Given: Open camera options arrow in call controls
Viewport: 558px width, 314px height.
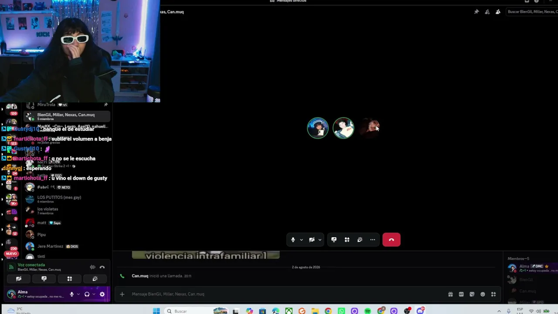Looking at the screenshot, I should click(x=320, y=240).
